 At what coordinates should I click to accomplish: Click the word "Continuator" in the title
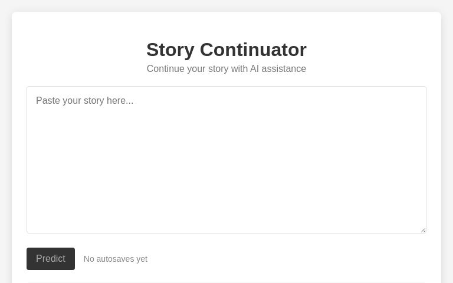click(x=253, y=50)
